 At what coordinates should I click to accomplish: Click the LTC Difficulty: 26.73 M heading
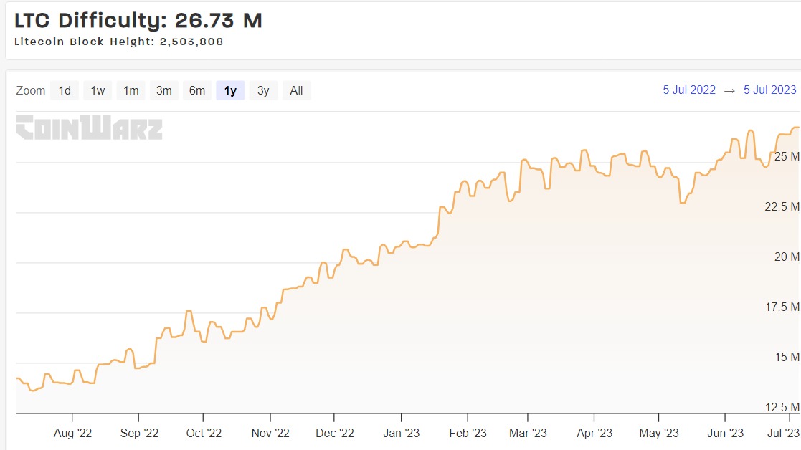pyautogui.click(x=138, y=20)
